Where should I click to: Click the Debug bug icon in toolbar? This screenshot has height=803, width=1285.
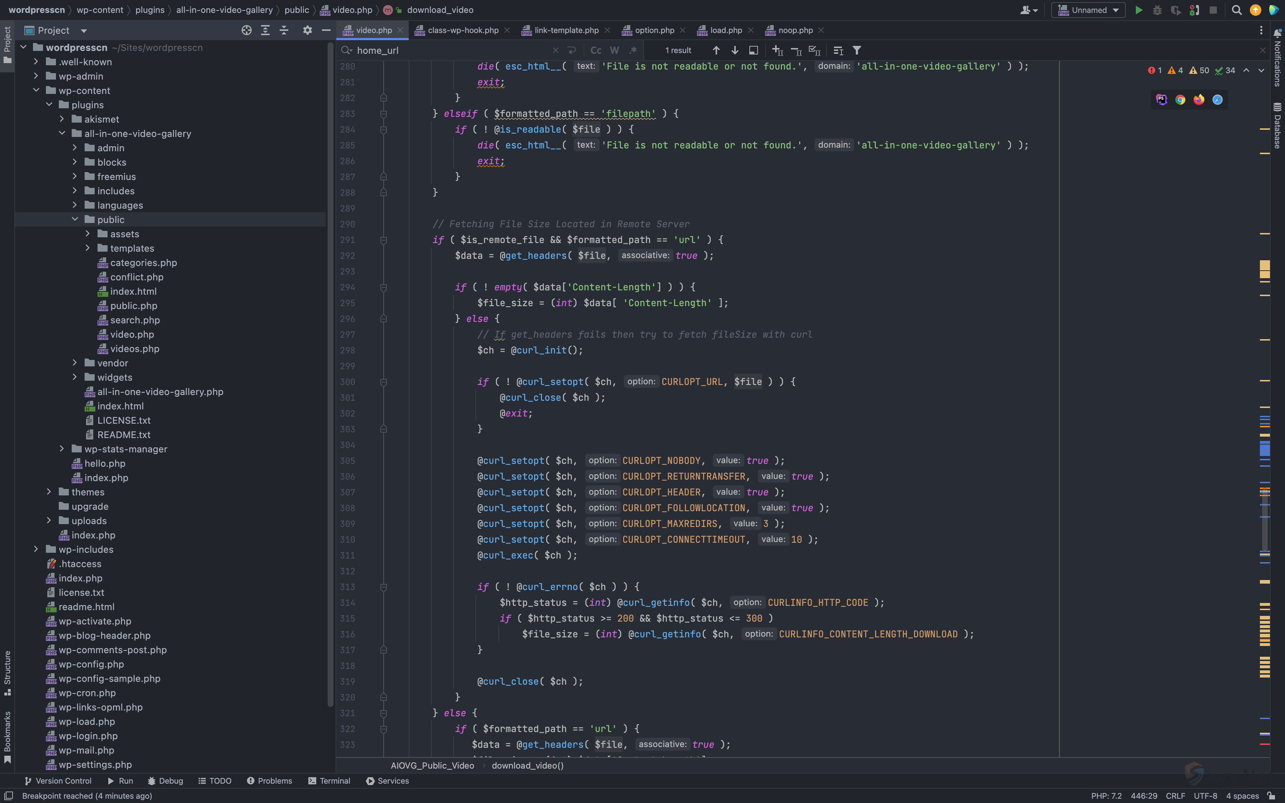1157,10
